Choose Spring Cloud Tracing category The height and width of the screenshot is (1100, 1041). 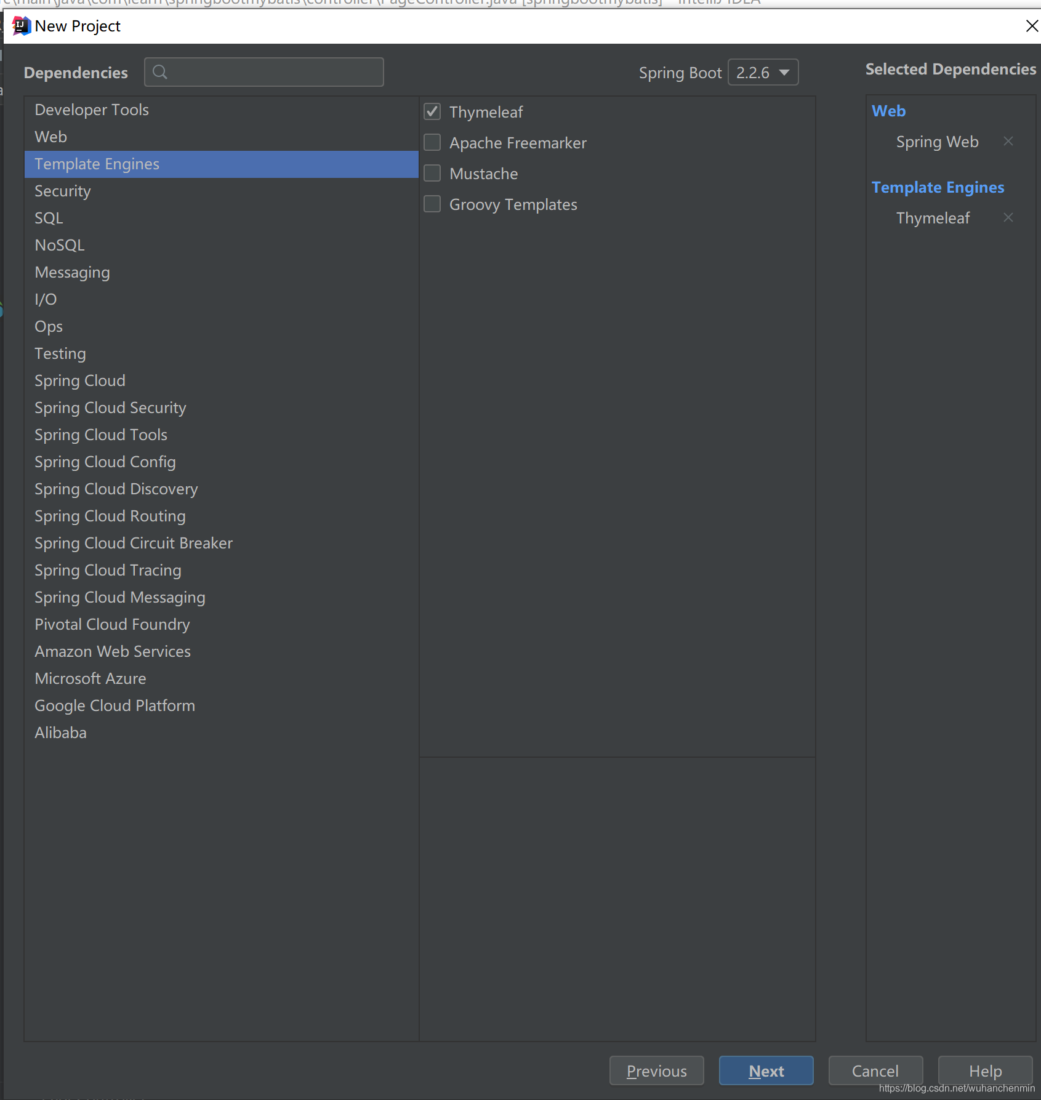[222, 571]
